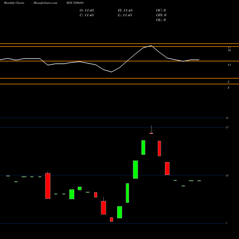Click the red candle with upper wick near 17
The height and width of the screenshot is (239, 239).
click(151, 133)
